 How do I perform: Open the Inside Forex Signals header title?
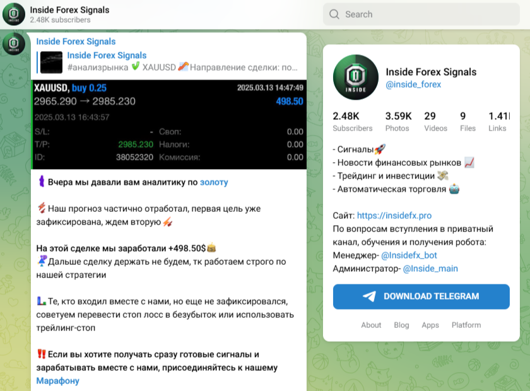tap(69, 10)
